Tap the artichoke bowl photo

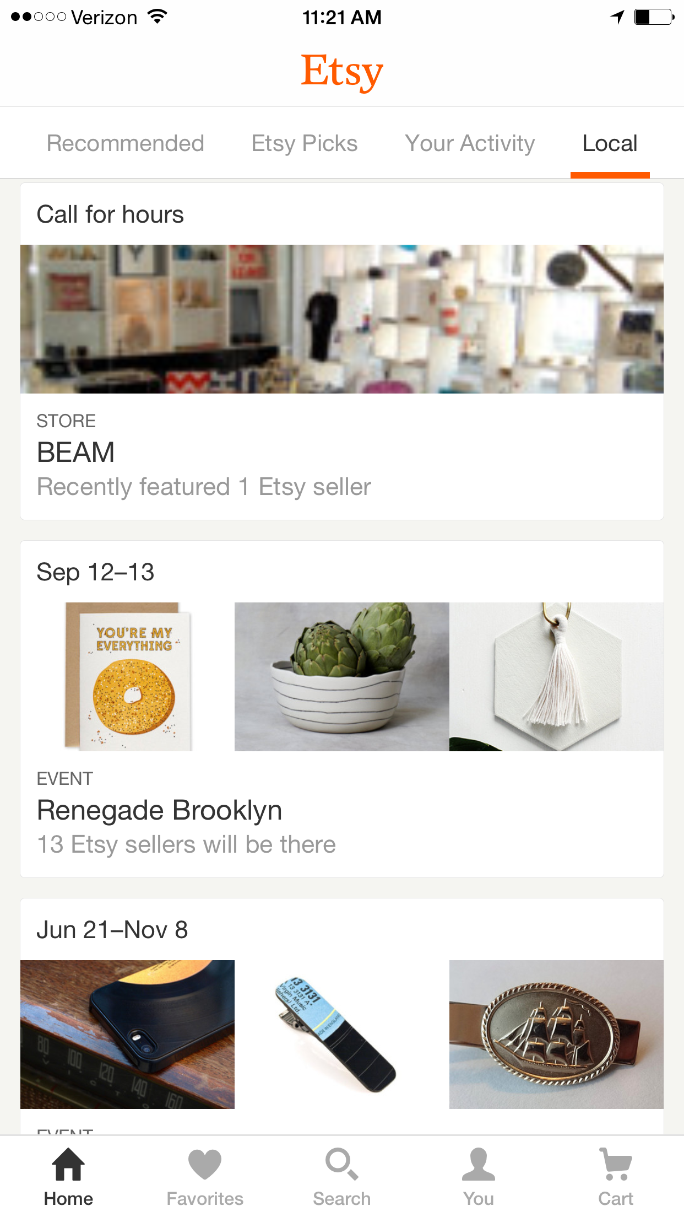342,677
